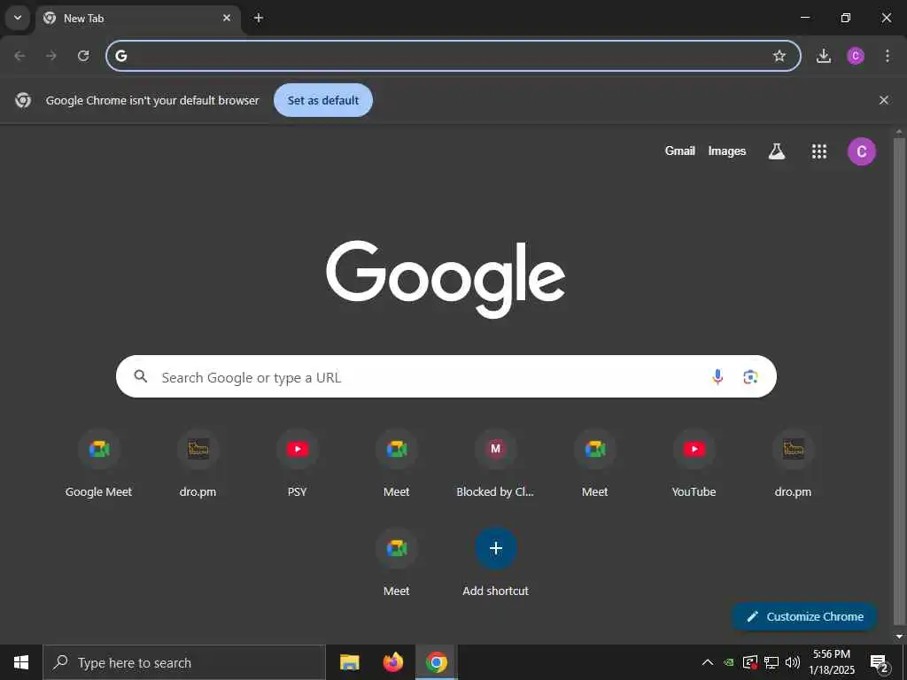Open the Meet shortcut next to YouTube

click(594, 464)
